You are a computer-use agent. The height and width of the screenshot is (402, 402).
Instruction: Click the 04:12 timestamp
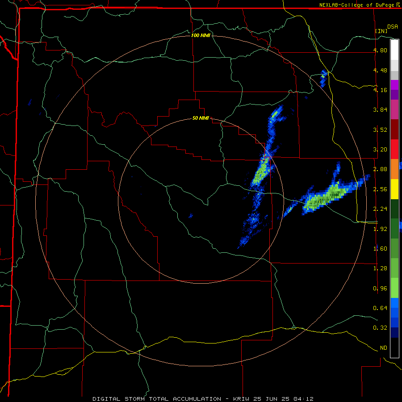point(303,399)
